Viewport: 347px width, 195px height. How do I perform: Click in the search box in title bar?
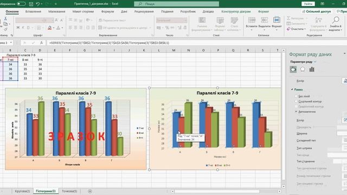pyautogui.click(x=176, y=4)
